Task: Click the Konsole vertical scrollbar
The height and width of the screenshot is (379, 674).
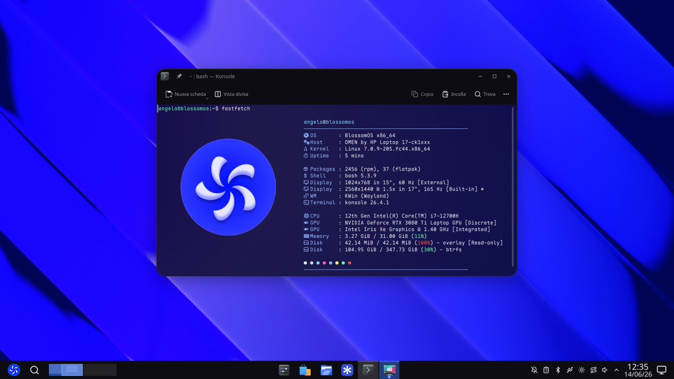Action: click(512, 187)
